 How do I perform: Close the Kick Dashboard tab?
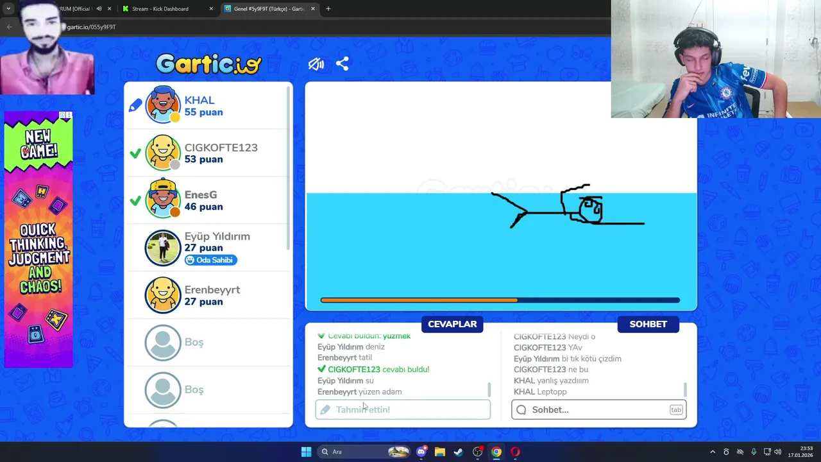211,9
